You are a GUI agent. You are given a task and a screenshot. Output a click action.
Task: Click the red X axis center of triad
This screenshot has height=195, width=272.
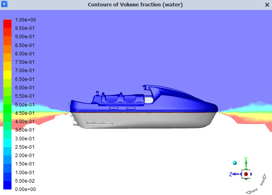(x=246, y=174)
